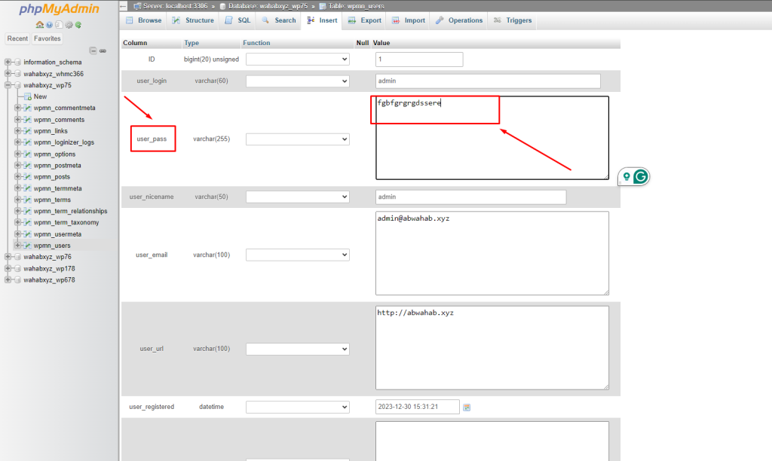This screenshot has height=461, width=772.
Task: Open the Export tab
Action: (365, 20)
